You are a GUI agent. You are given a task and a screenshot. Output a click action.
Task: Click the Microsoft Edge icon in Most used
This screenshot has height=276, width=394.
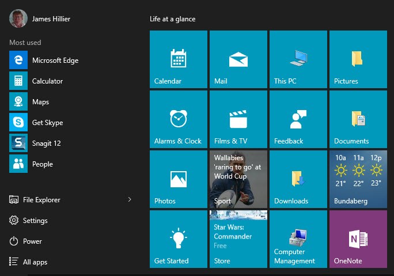click(18, 60)
